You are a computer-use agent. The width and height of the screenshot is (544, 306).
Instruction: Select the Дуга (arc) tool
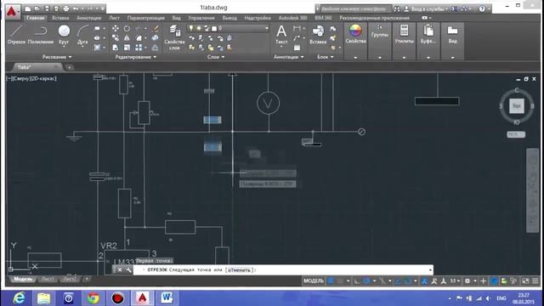(x=82, y=35)
